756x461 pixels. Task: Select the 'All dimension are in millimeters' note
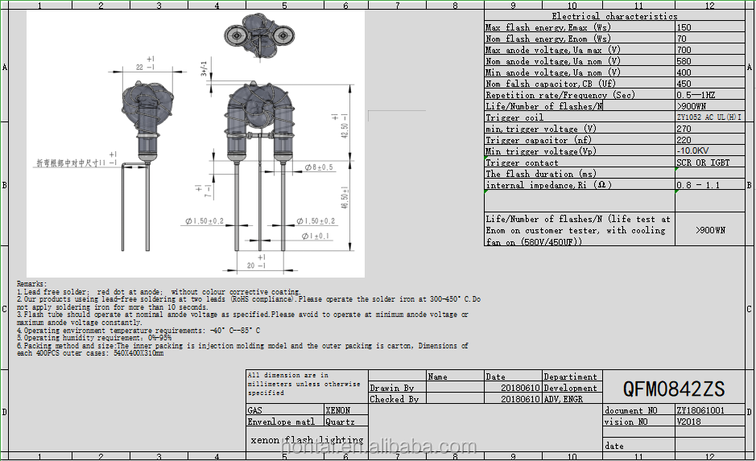[x=304, y=384]
